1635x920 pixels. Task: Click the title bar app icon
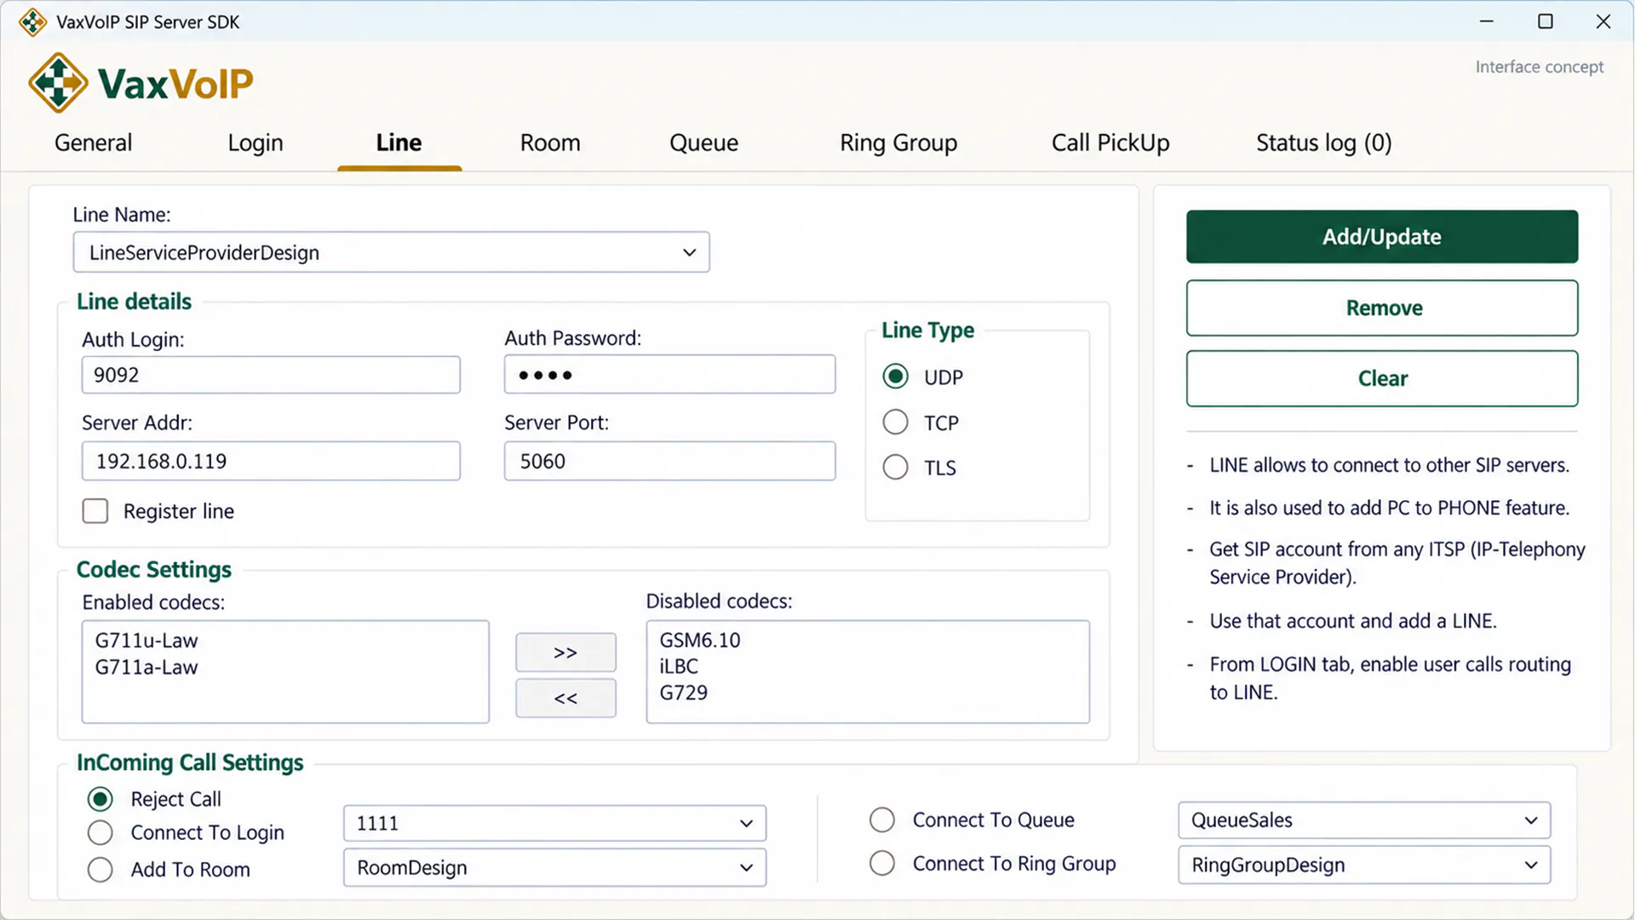32,22
